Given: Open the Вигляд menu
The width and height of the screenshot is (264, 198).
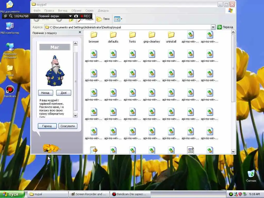Looking at the screenshot, I should [x=63, y=11].
